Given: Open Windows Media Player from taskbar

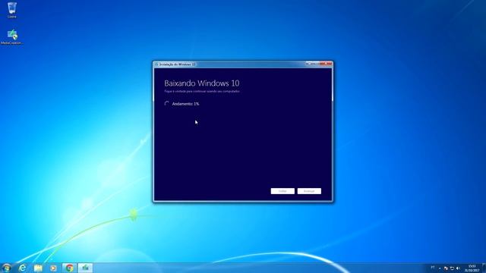Looking at the screenshot, I should (x=53, y=268).
